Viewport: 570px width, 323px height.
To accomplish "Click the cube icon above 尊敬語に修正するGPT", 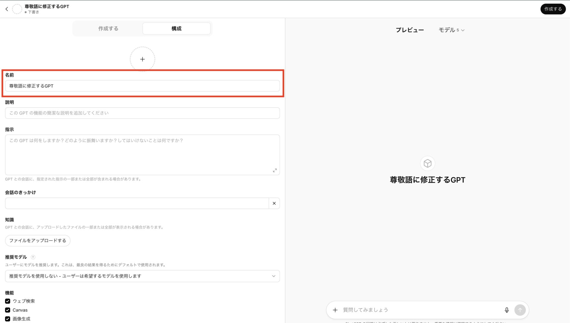I will pos(427,163).
